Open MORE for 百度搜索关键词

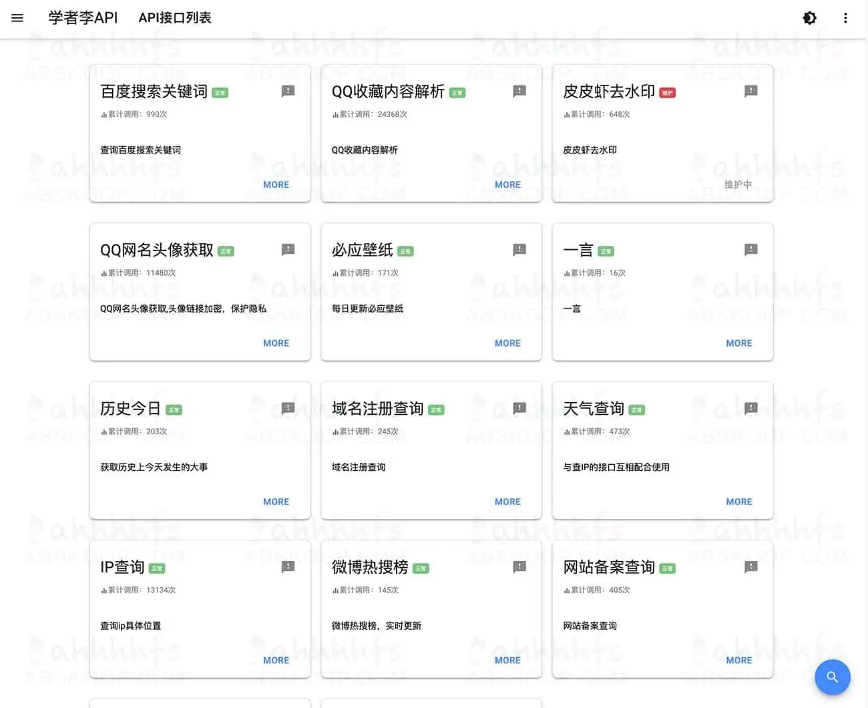(x=276, y=184)
